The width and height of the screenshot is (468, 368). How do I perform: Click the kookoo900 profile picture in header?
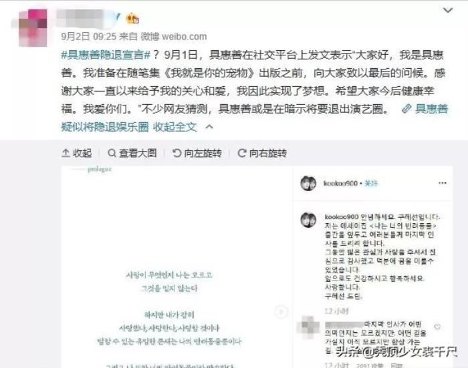coord(308,183)
